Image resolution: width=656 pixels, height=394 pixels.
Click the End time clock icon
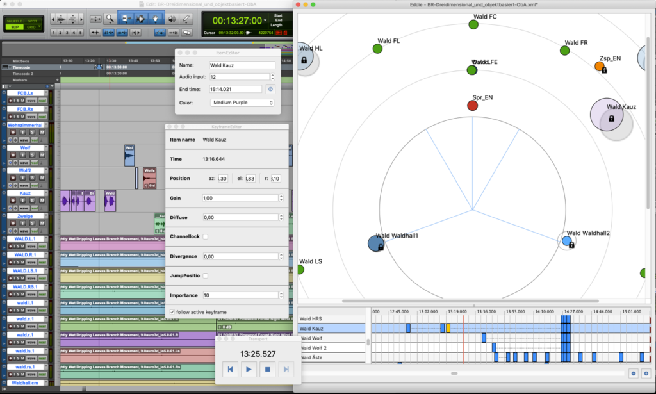click(x=270, y=89)
